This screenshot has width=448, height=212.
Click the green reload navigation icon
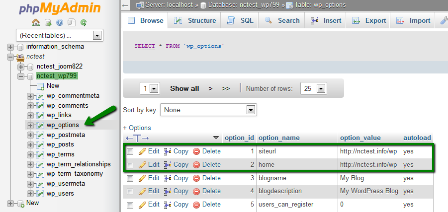click(83, 22)
